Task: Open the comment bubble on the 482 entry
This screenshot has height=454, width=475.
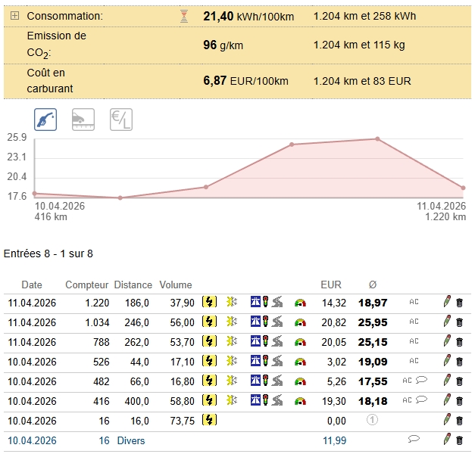Action: click(421, 381)
